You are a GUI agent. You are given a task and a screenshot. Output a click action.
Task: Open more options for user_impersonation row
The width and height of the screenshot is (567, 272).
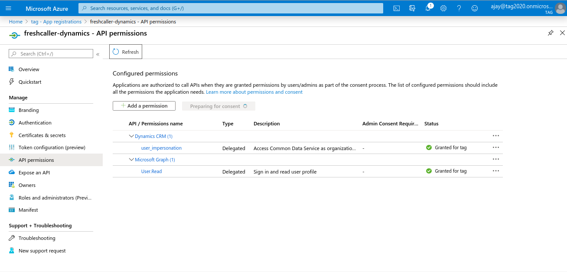point(496,147)
